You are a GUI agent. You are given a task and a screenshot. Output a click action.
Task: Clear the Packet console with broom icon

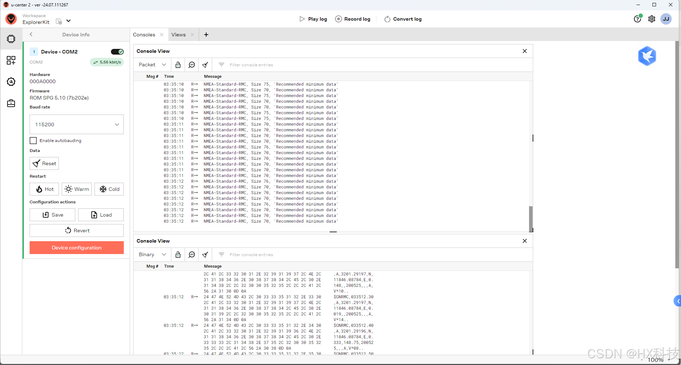pos(205,65)
